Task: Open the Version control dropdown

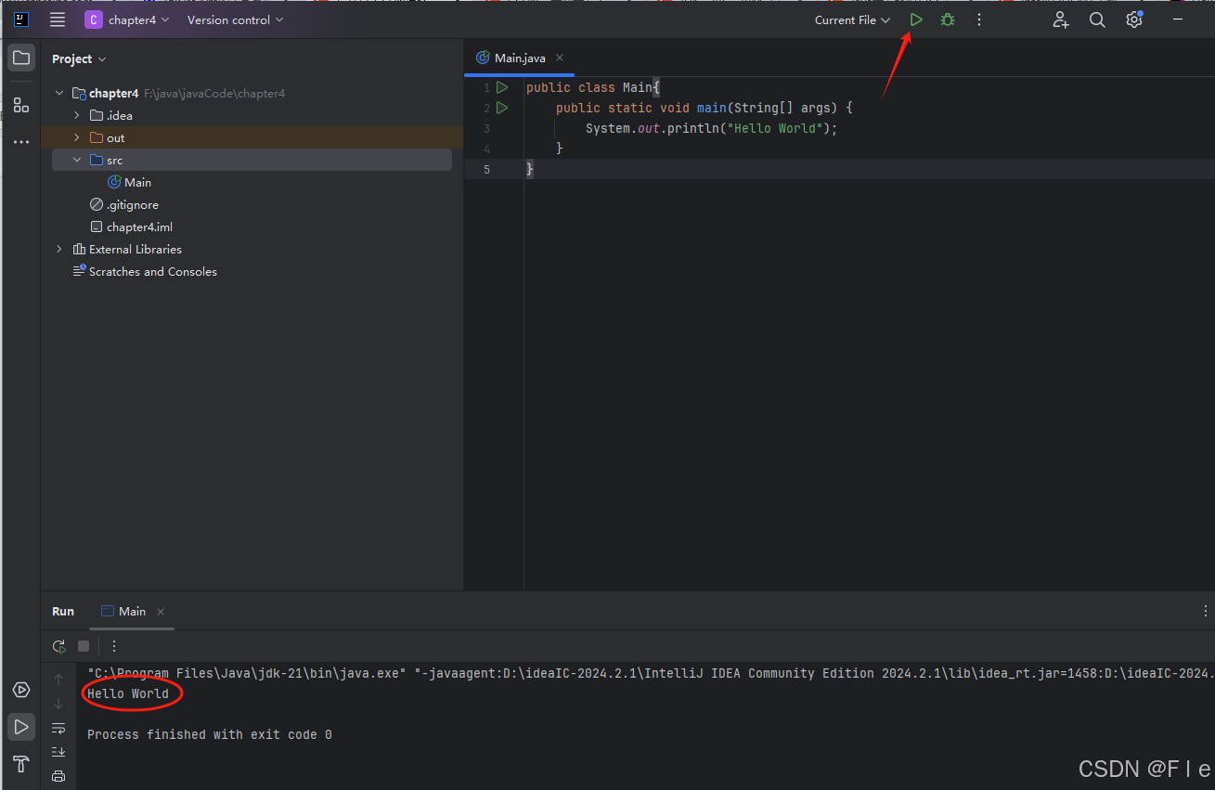Action: coord(236,19)
